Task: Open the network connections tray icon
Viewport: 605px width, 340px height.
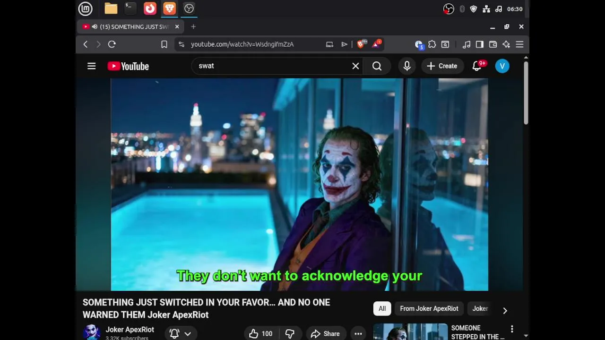Action: pyautogui.click(x=486, y=9)
